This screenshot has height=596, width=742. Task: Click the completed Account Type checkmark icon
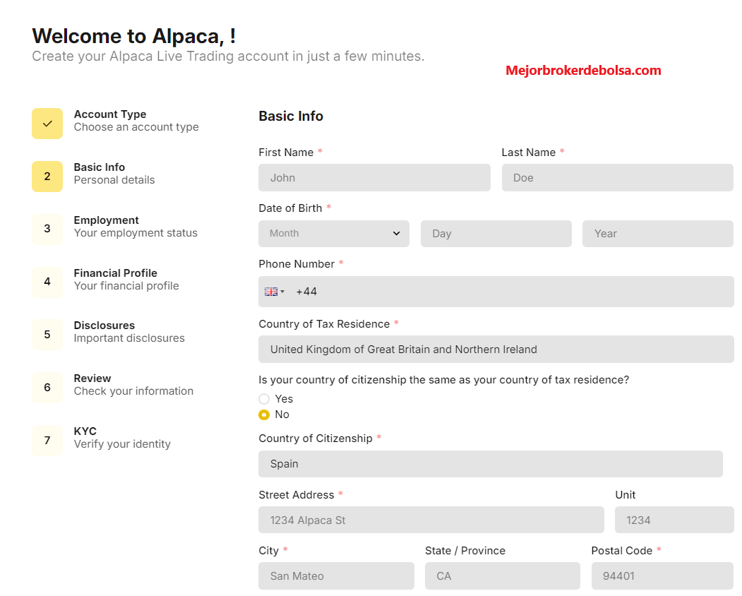tap(47, 124)
